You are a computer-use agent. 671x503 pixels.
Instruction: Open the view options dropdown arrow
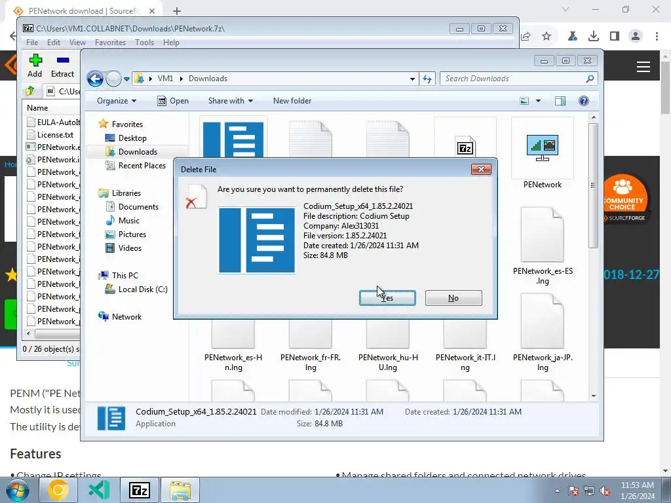pos(538,101)
